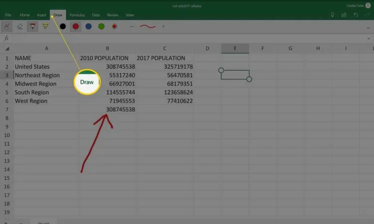Select row 12 header
Viewport: 374px width, 224px height.
[6, 152]
